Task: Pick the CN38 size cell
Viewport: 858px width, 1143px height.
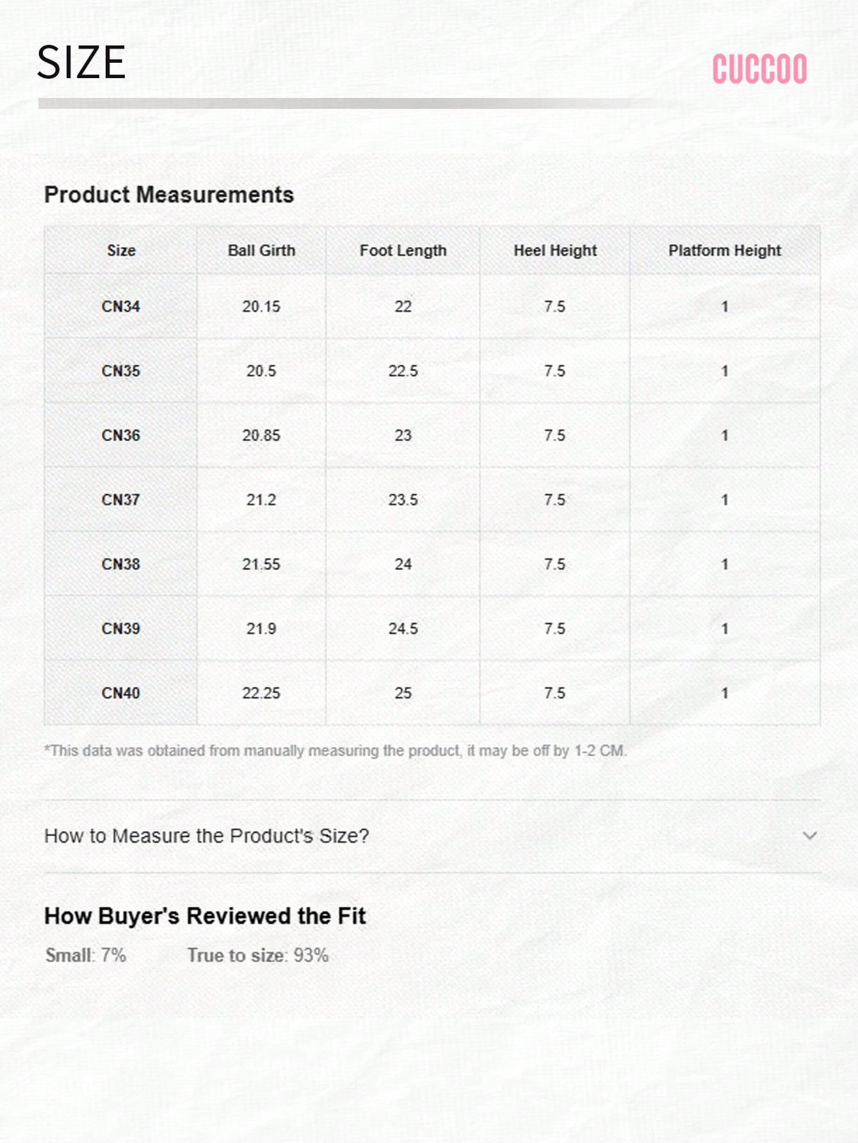Action: pos(120,564)
